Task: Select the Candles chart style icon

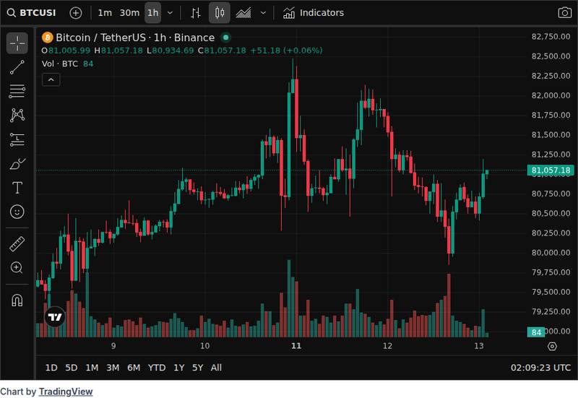Action: point(220,13)
